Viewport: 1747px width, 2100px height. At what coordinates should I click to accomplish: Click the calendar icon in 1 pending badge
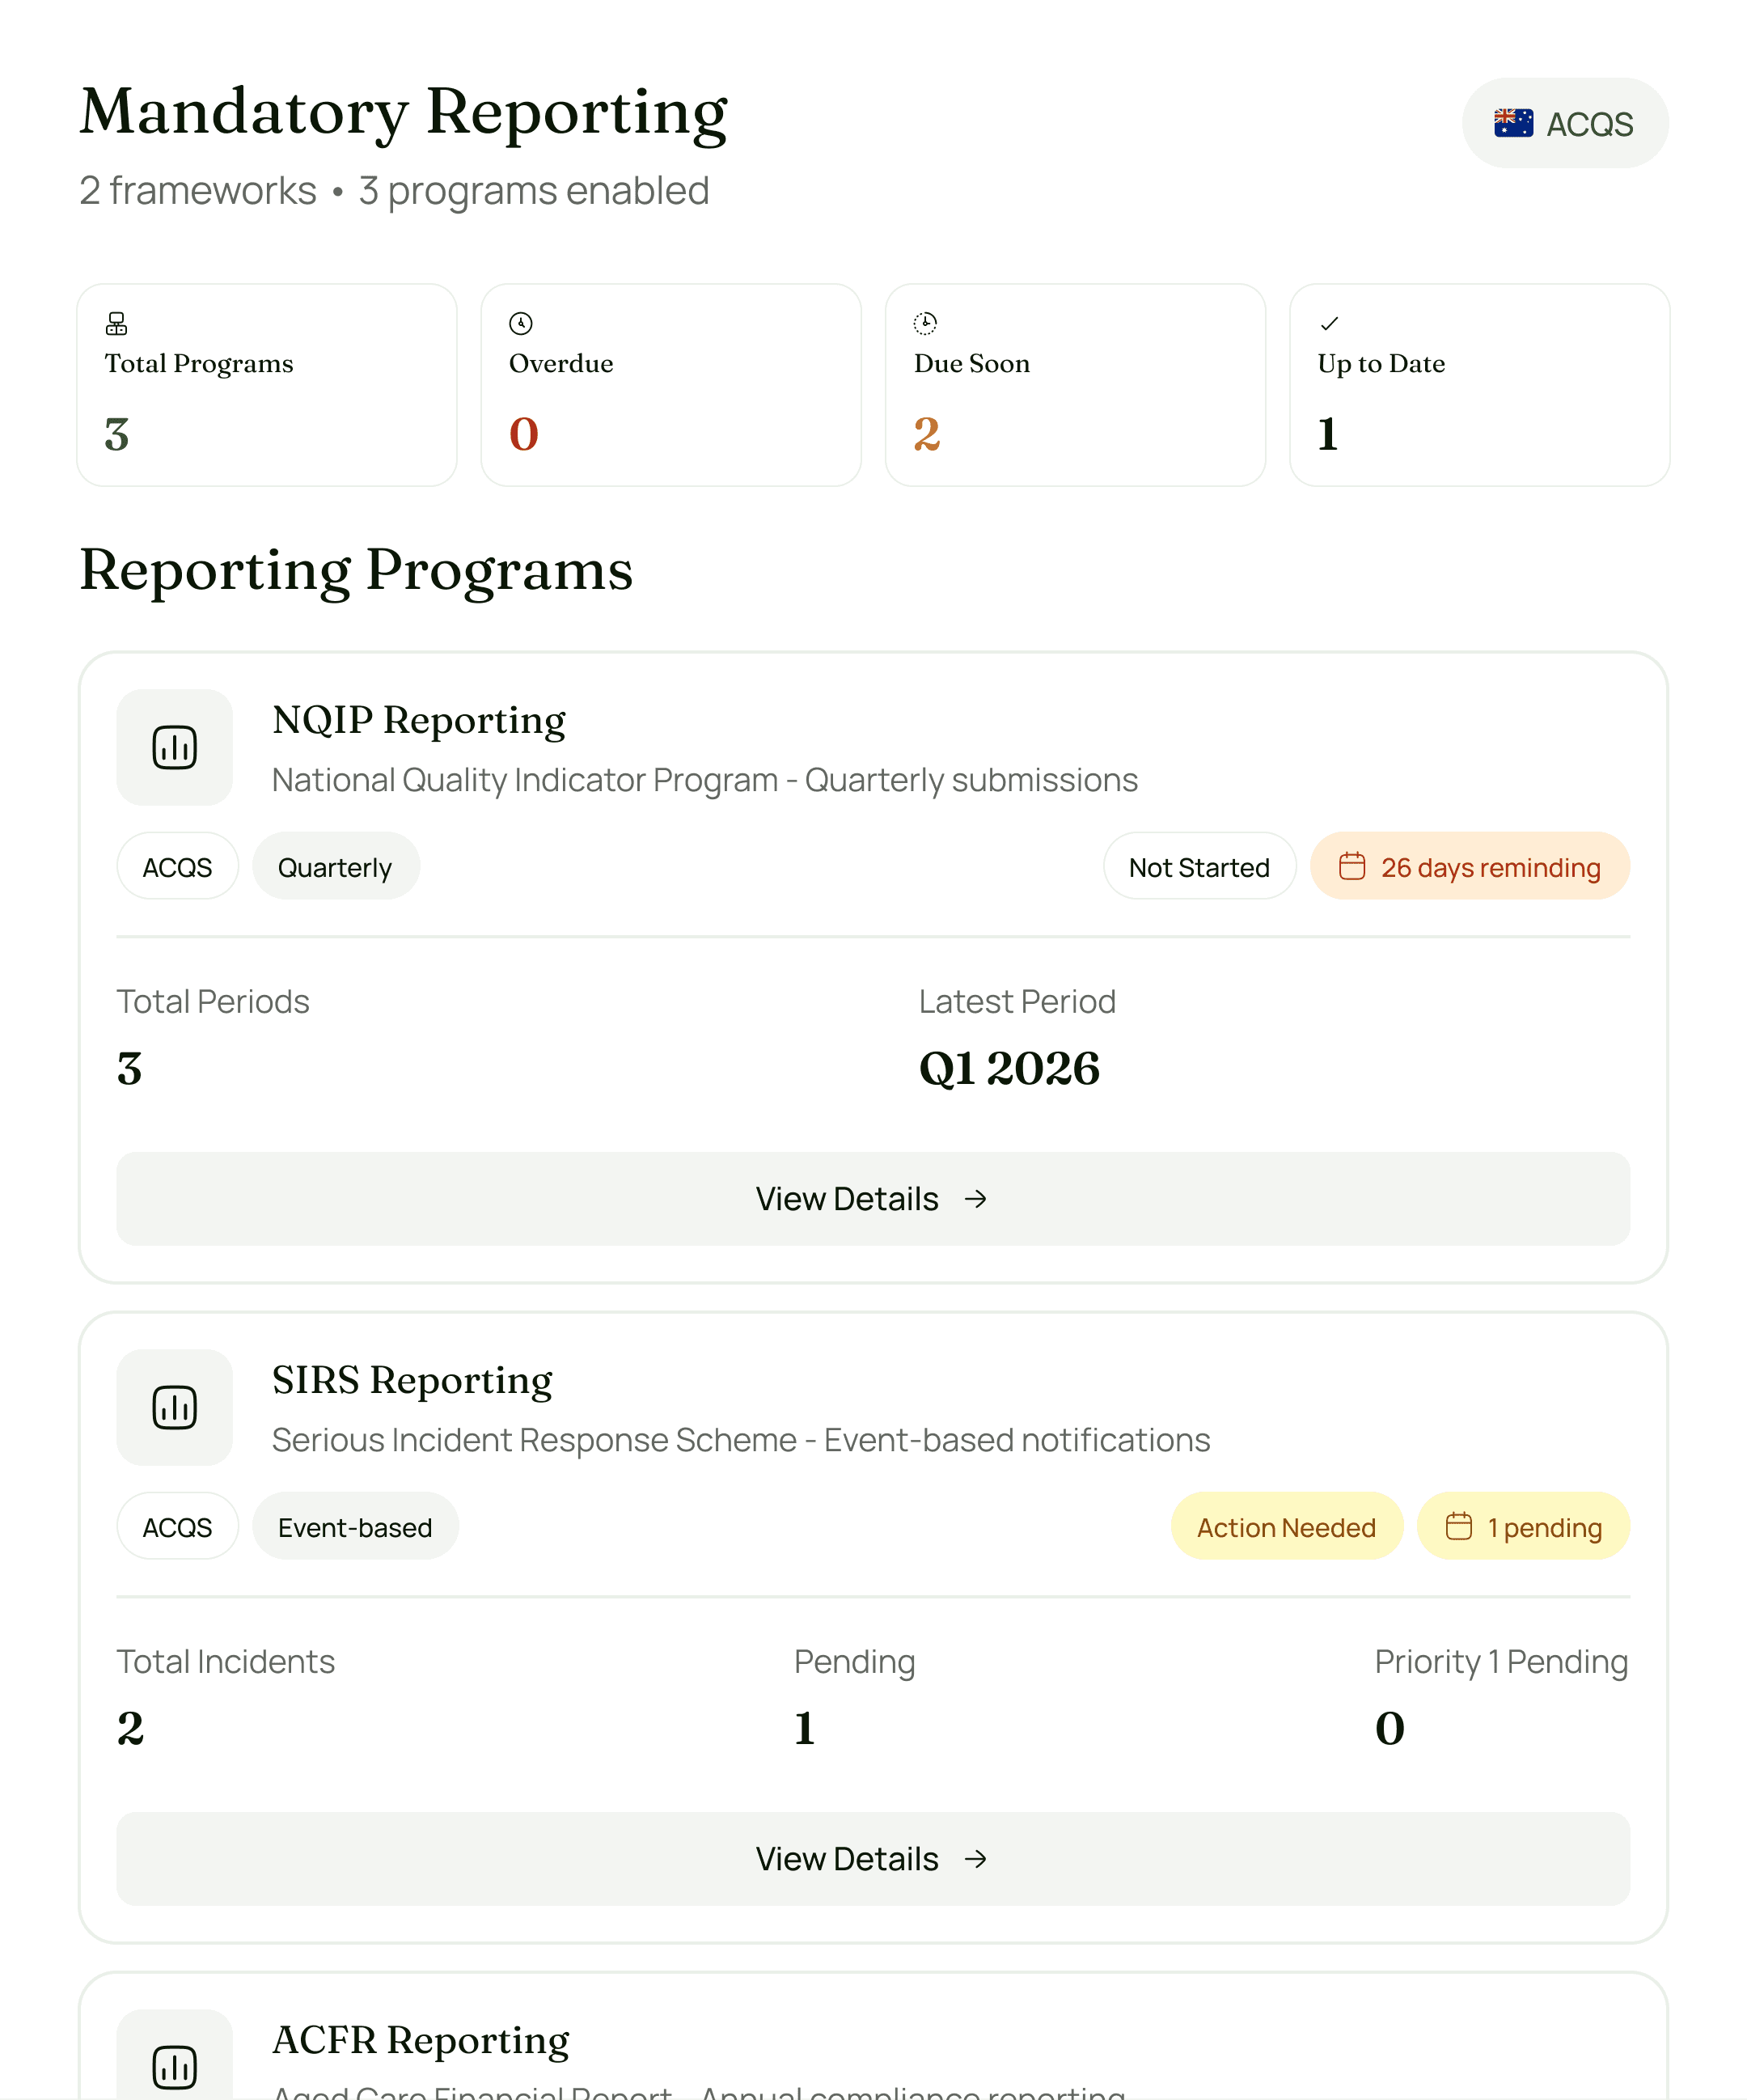coord(1459,1526)
